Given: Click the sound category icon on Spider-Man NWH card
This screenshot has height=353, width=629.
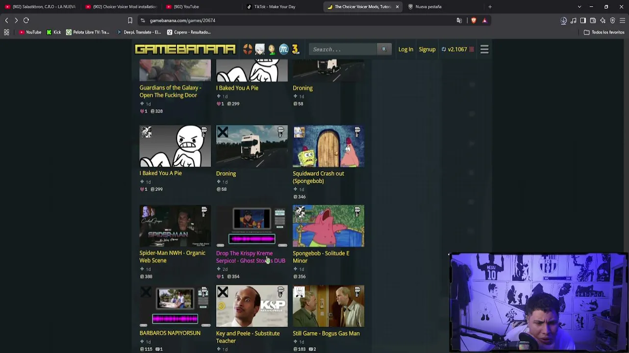Looking at the screenshot, I should click(x=204, y=211).
